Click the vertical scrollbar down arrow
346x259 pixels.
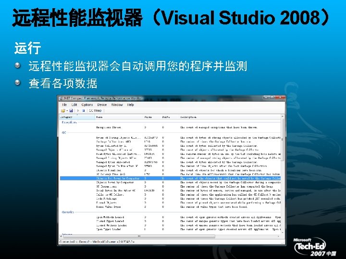[x=283, y=233]
